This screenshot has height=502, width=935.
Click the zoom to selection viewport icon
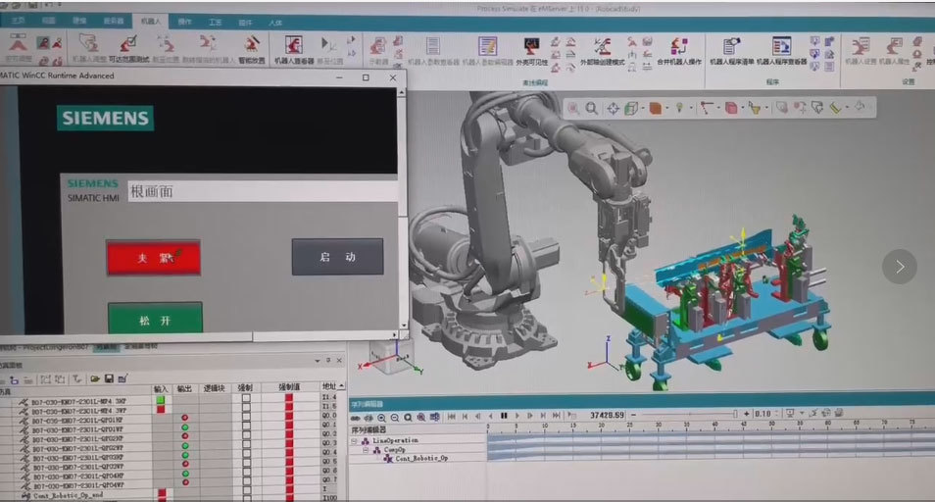tap(573, 109)
